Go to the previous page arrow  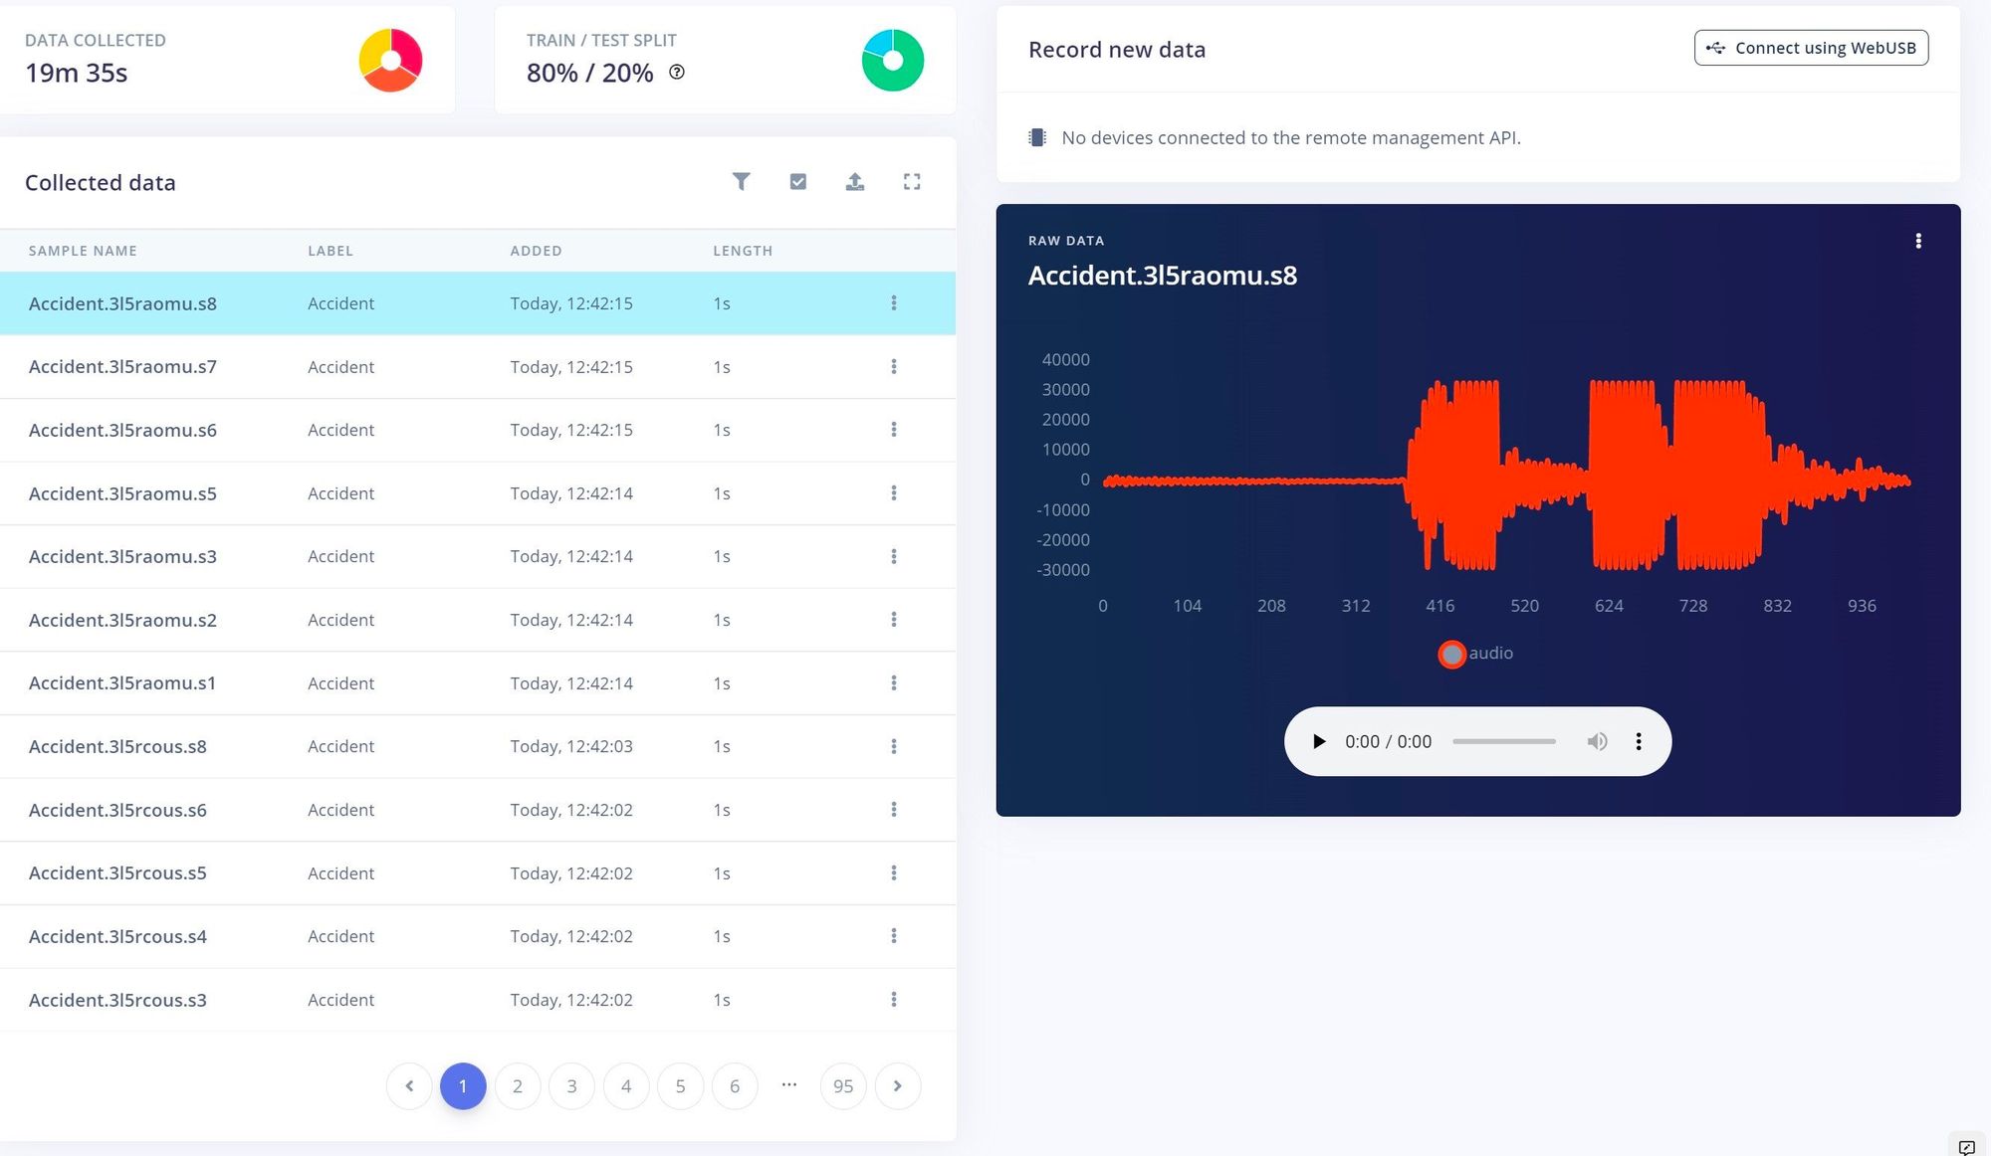409,1085
